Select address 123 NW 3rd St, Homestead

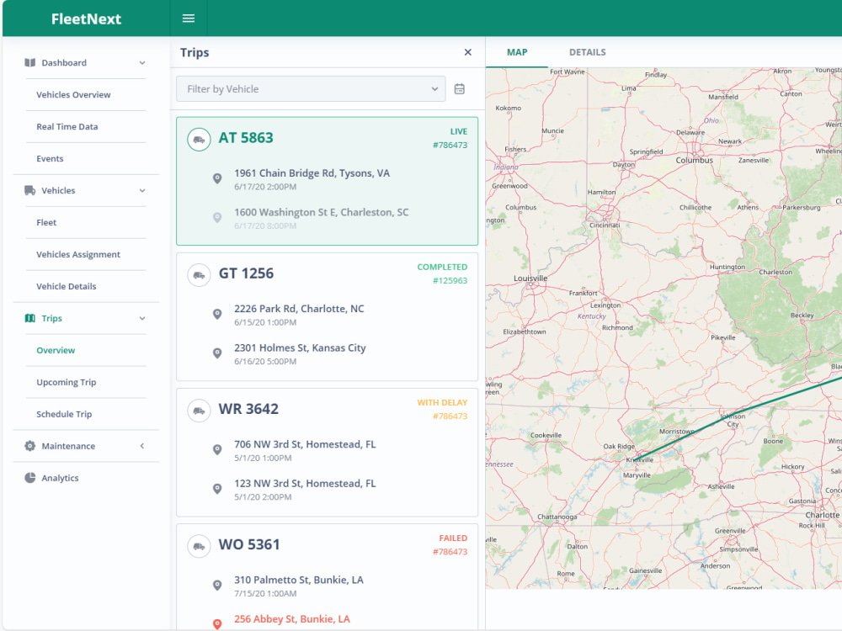tap(305, 484)
